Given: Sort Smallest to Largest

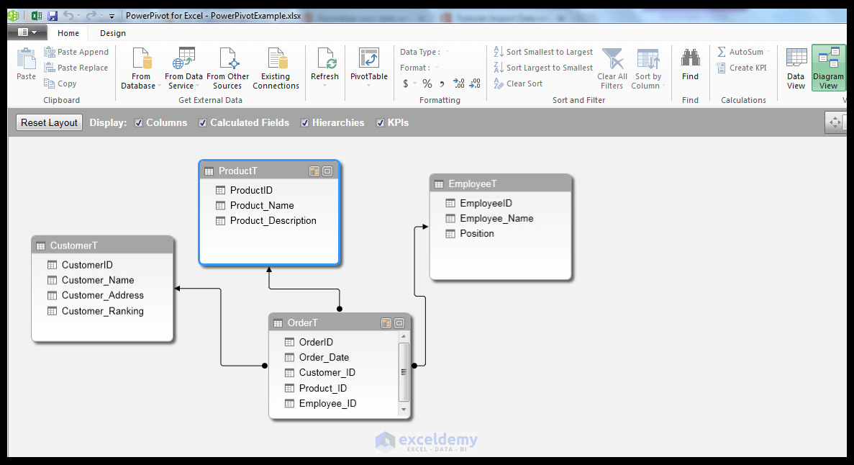Looking at the screenshot, I should [543, 52].
